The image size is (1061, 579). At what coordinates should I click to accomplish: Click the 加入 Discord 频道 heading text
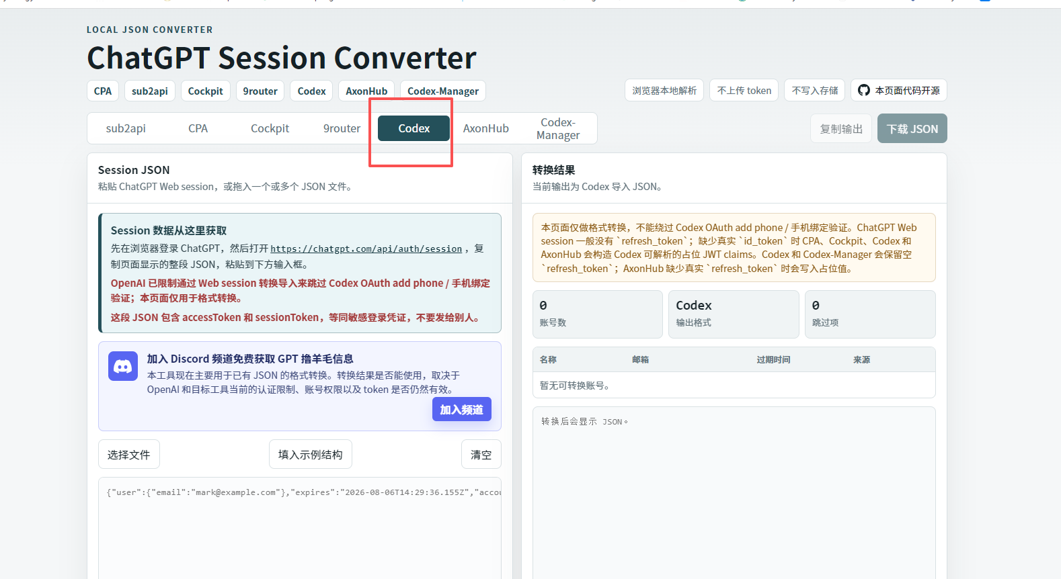click(x=250, y=359)
